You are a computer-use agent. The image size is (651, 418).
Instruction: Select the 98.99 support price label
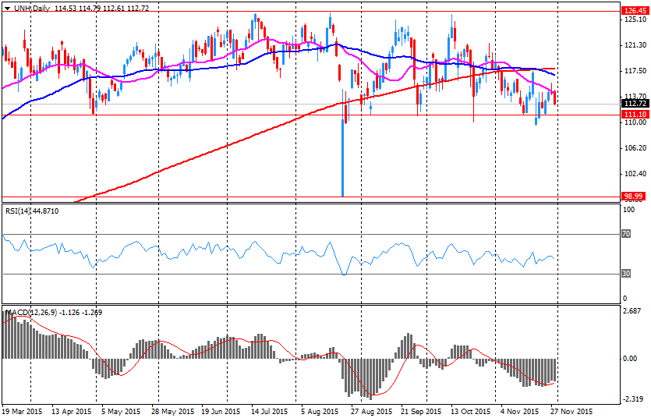pos(635,196)
